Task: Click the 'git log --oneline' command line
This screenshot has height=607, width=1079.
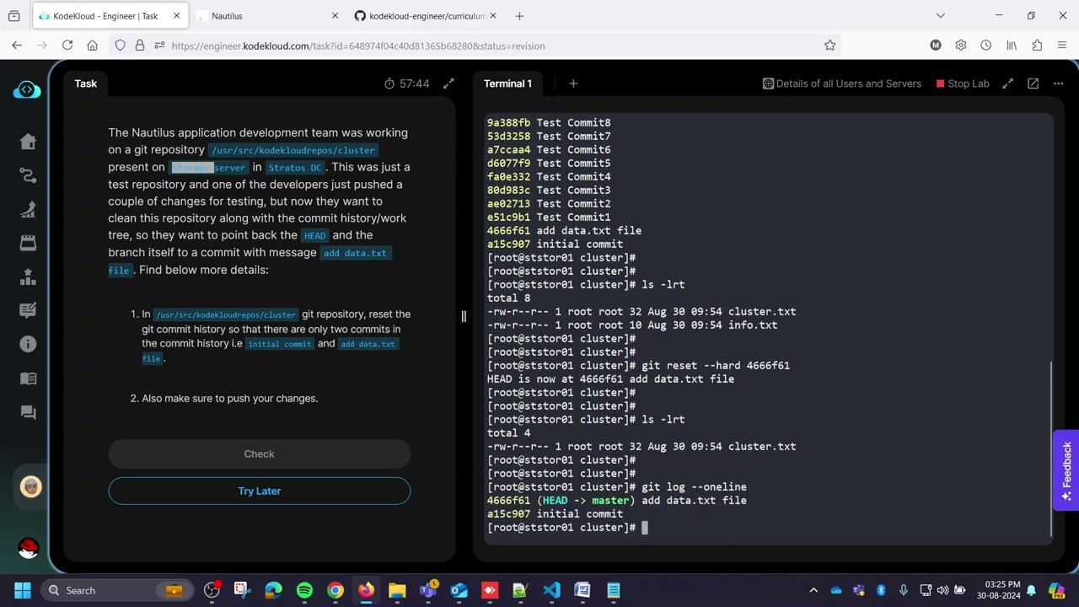Action: (x=617, y=487)
